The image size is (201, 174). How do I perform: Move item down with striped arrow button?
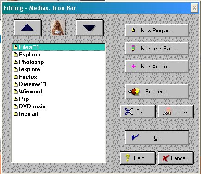(90, 28)
